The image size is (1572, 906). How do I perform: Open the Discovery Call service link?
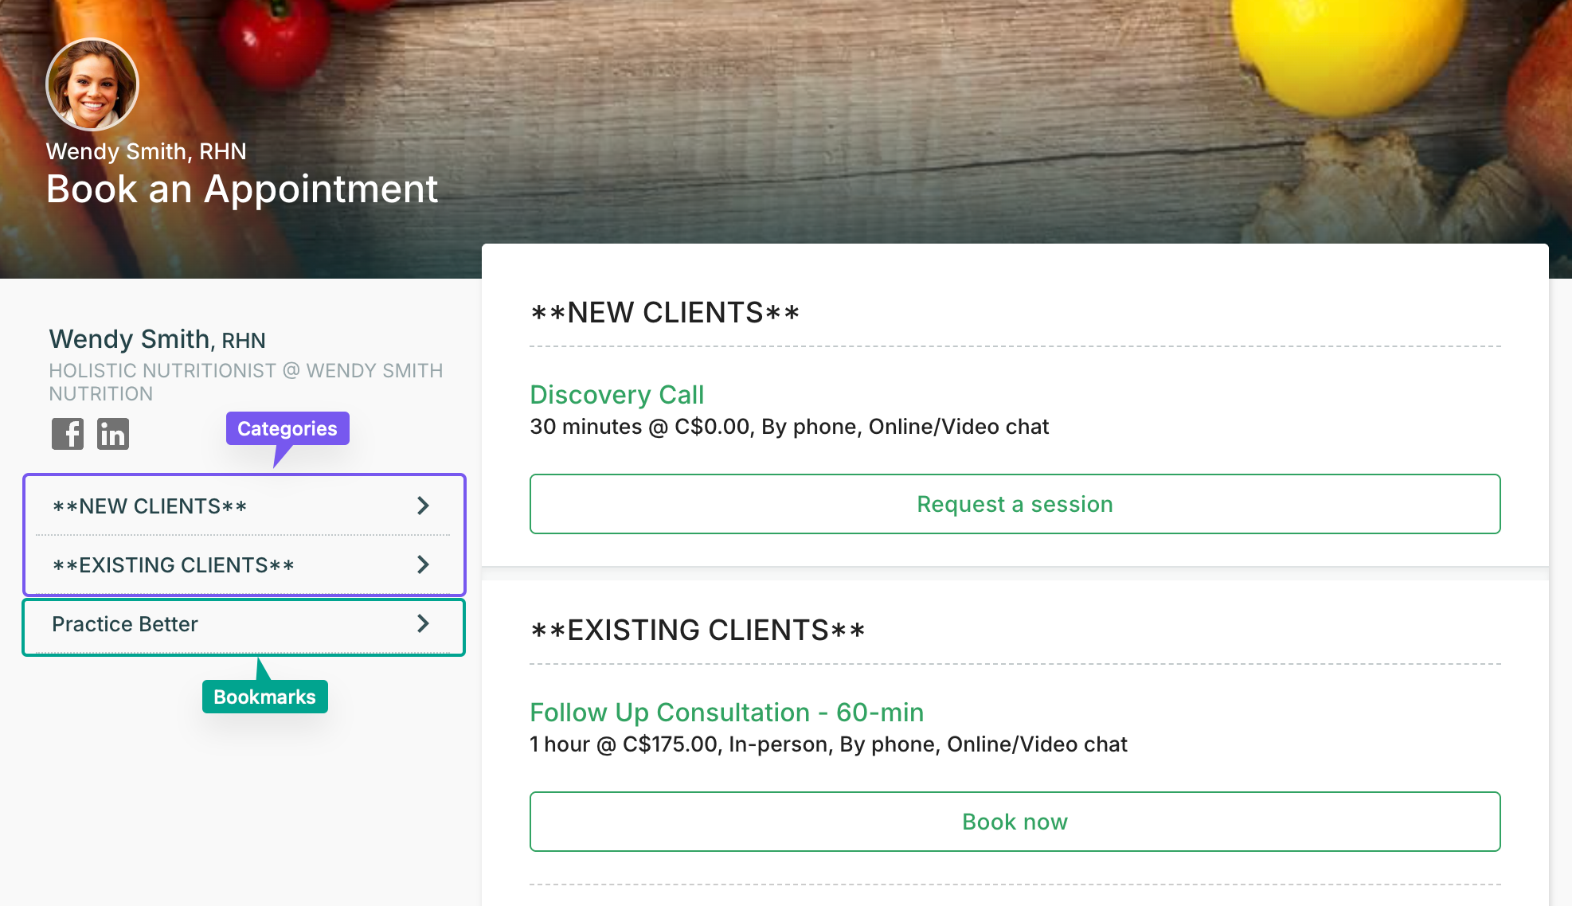pyautogui.click(x=617, y=395)
